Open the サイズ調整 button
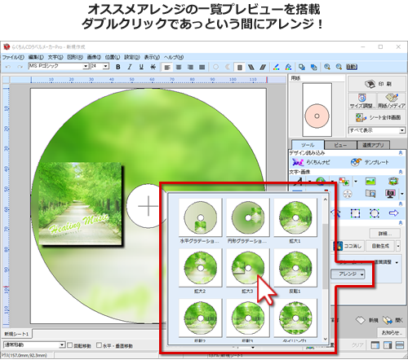 point(362,101)
